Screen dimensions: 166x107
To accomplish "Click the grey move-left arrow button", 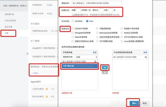I will [105, 72].
